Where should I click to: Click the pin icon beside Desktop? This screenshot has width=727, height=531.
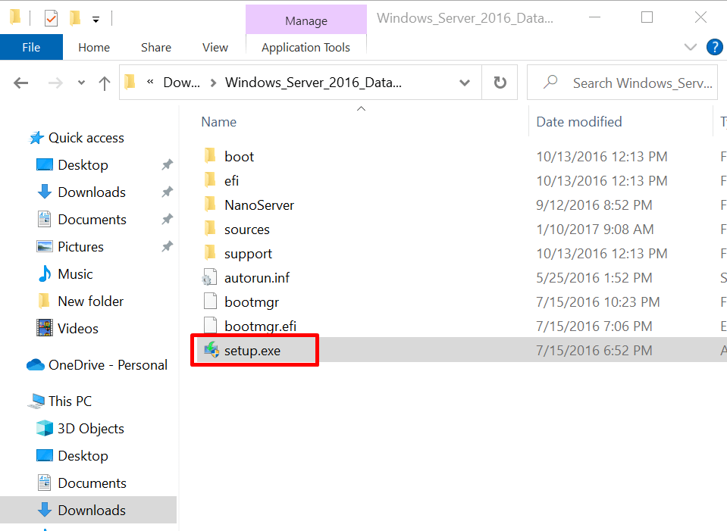tap(167, 164)
